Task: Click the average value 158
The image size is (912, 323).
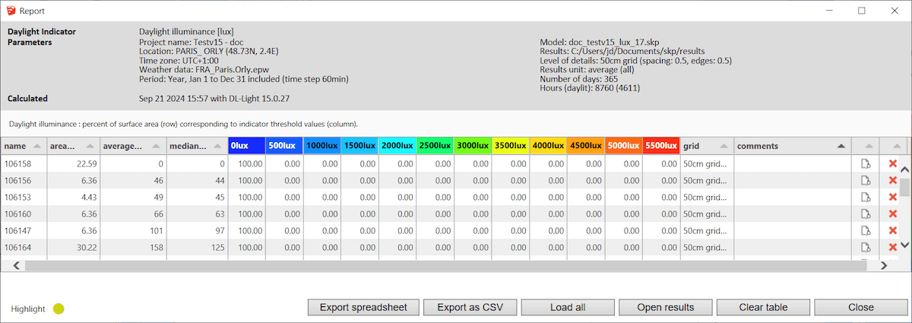Action: 157,247
